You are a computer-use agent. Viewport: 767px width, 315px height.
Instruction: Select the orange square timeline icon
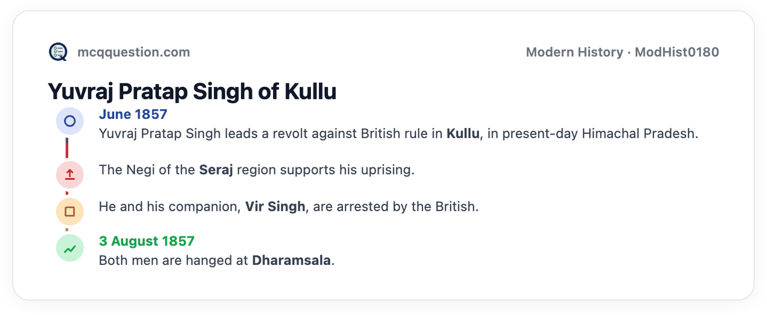click(x=69, y=212)
